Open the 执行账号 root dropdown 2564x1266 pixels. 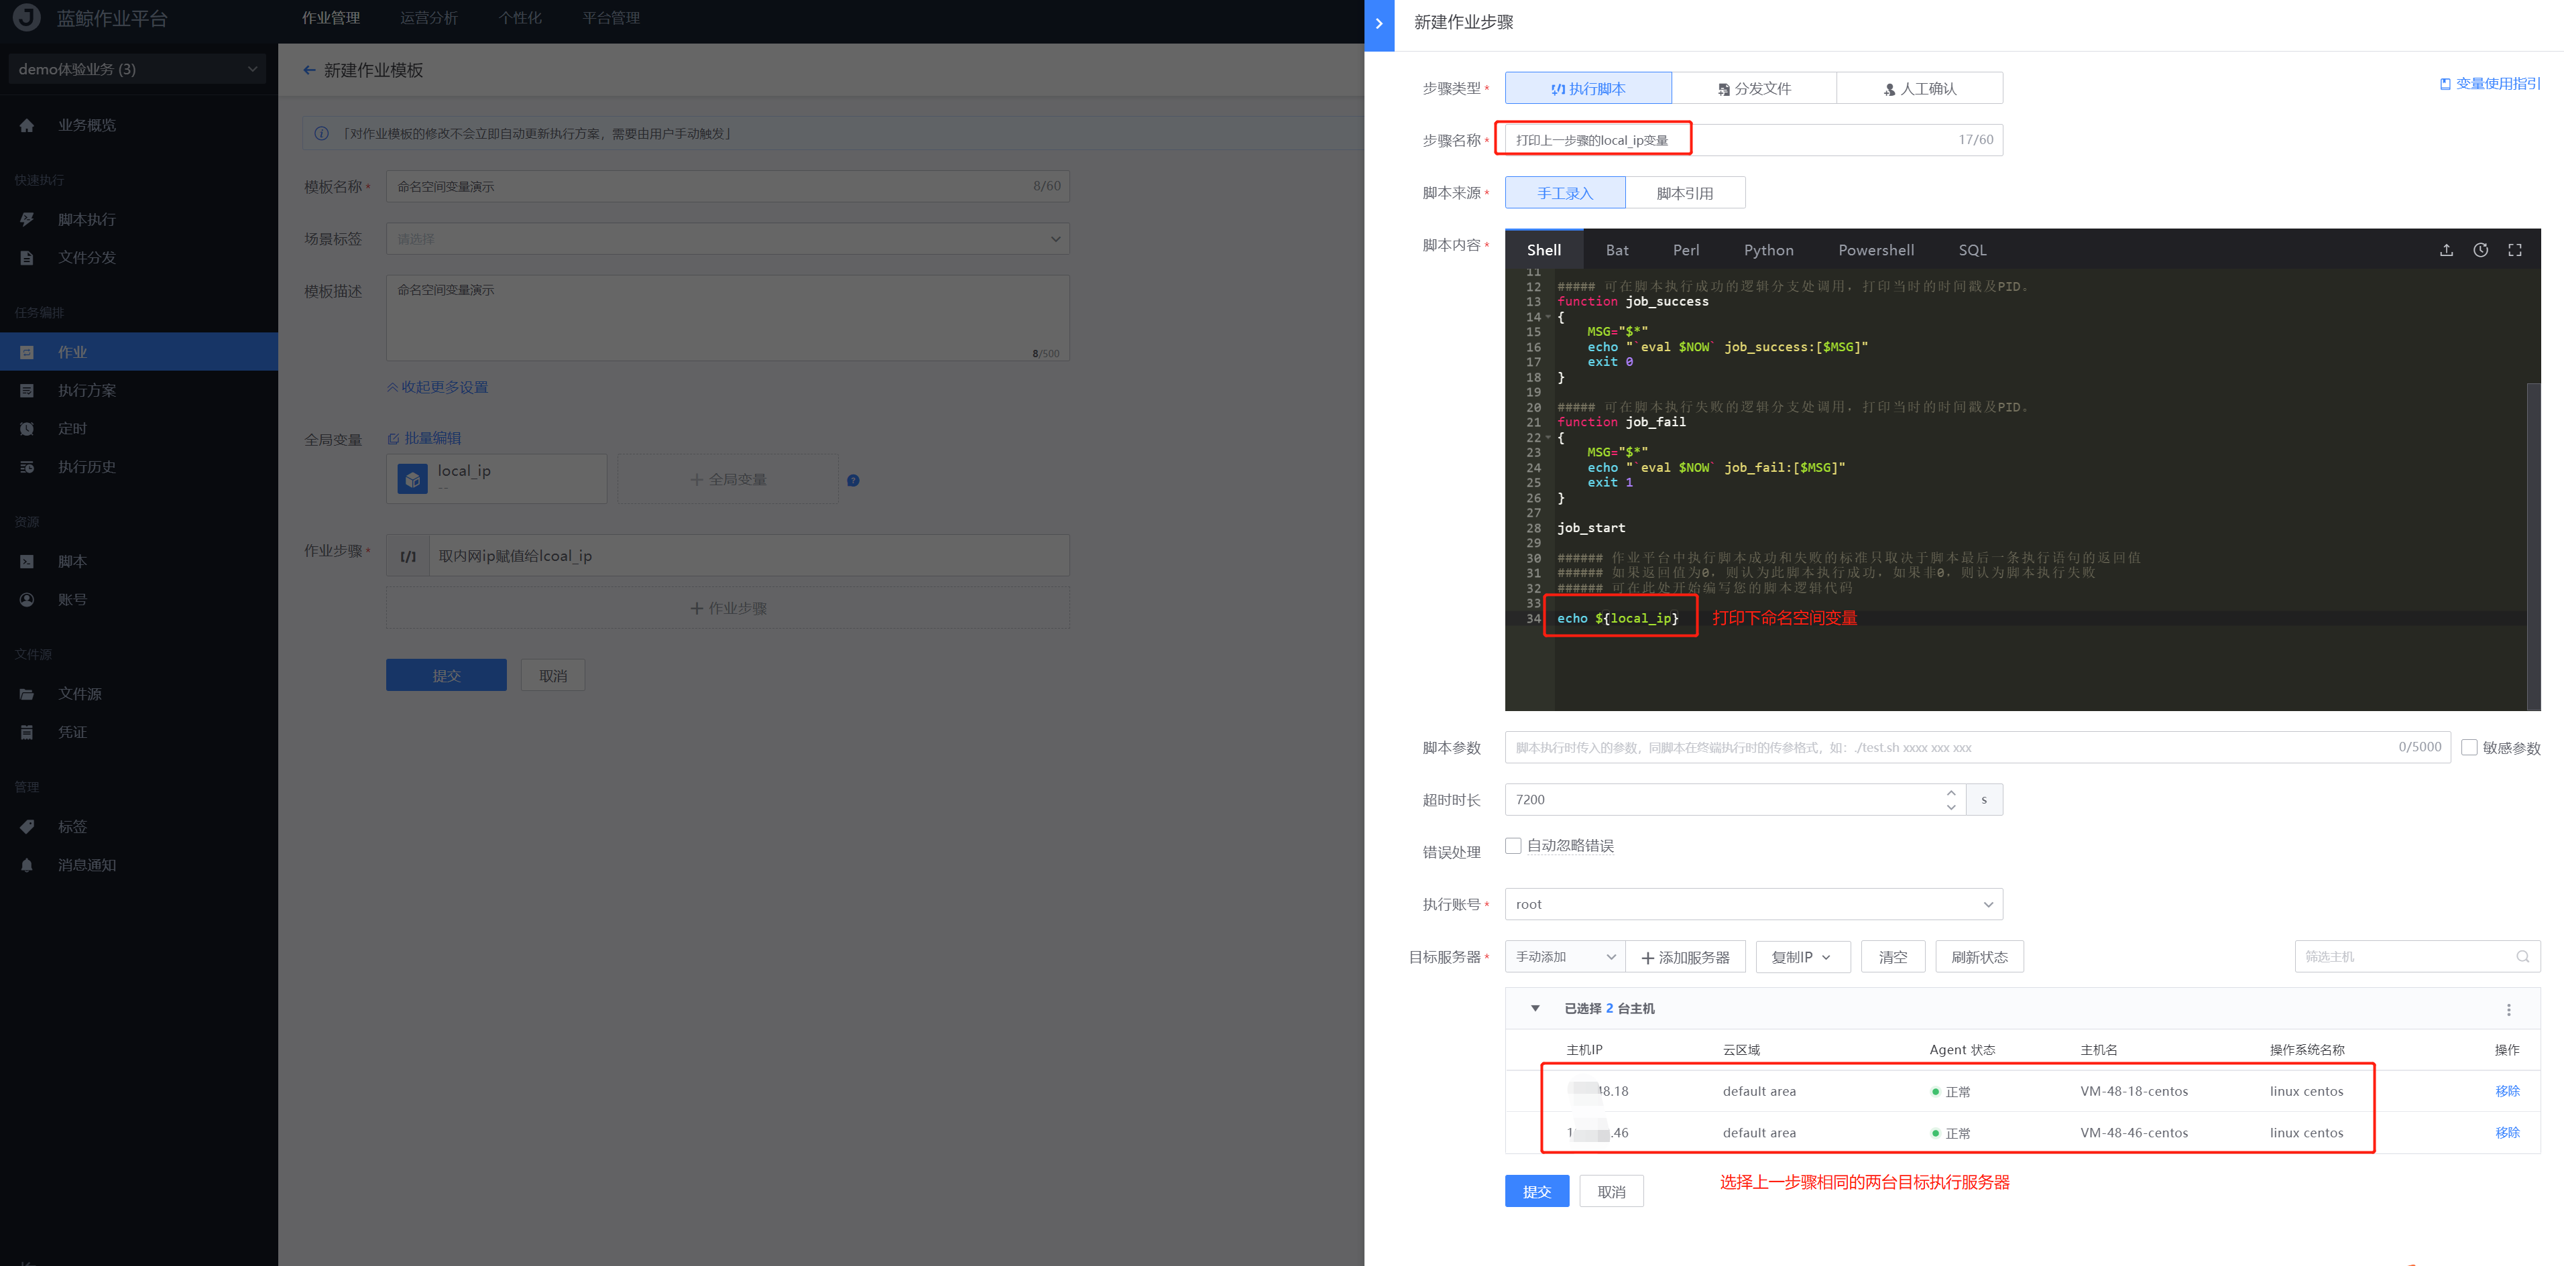click(x=1754, y=904)
